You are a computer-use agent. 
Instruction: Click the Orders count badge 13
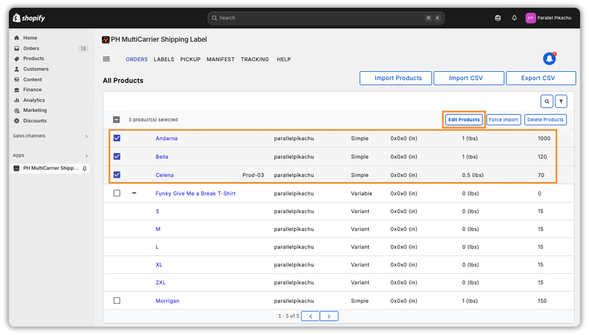coord(83,48)
